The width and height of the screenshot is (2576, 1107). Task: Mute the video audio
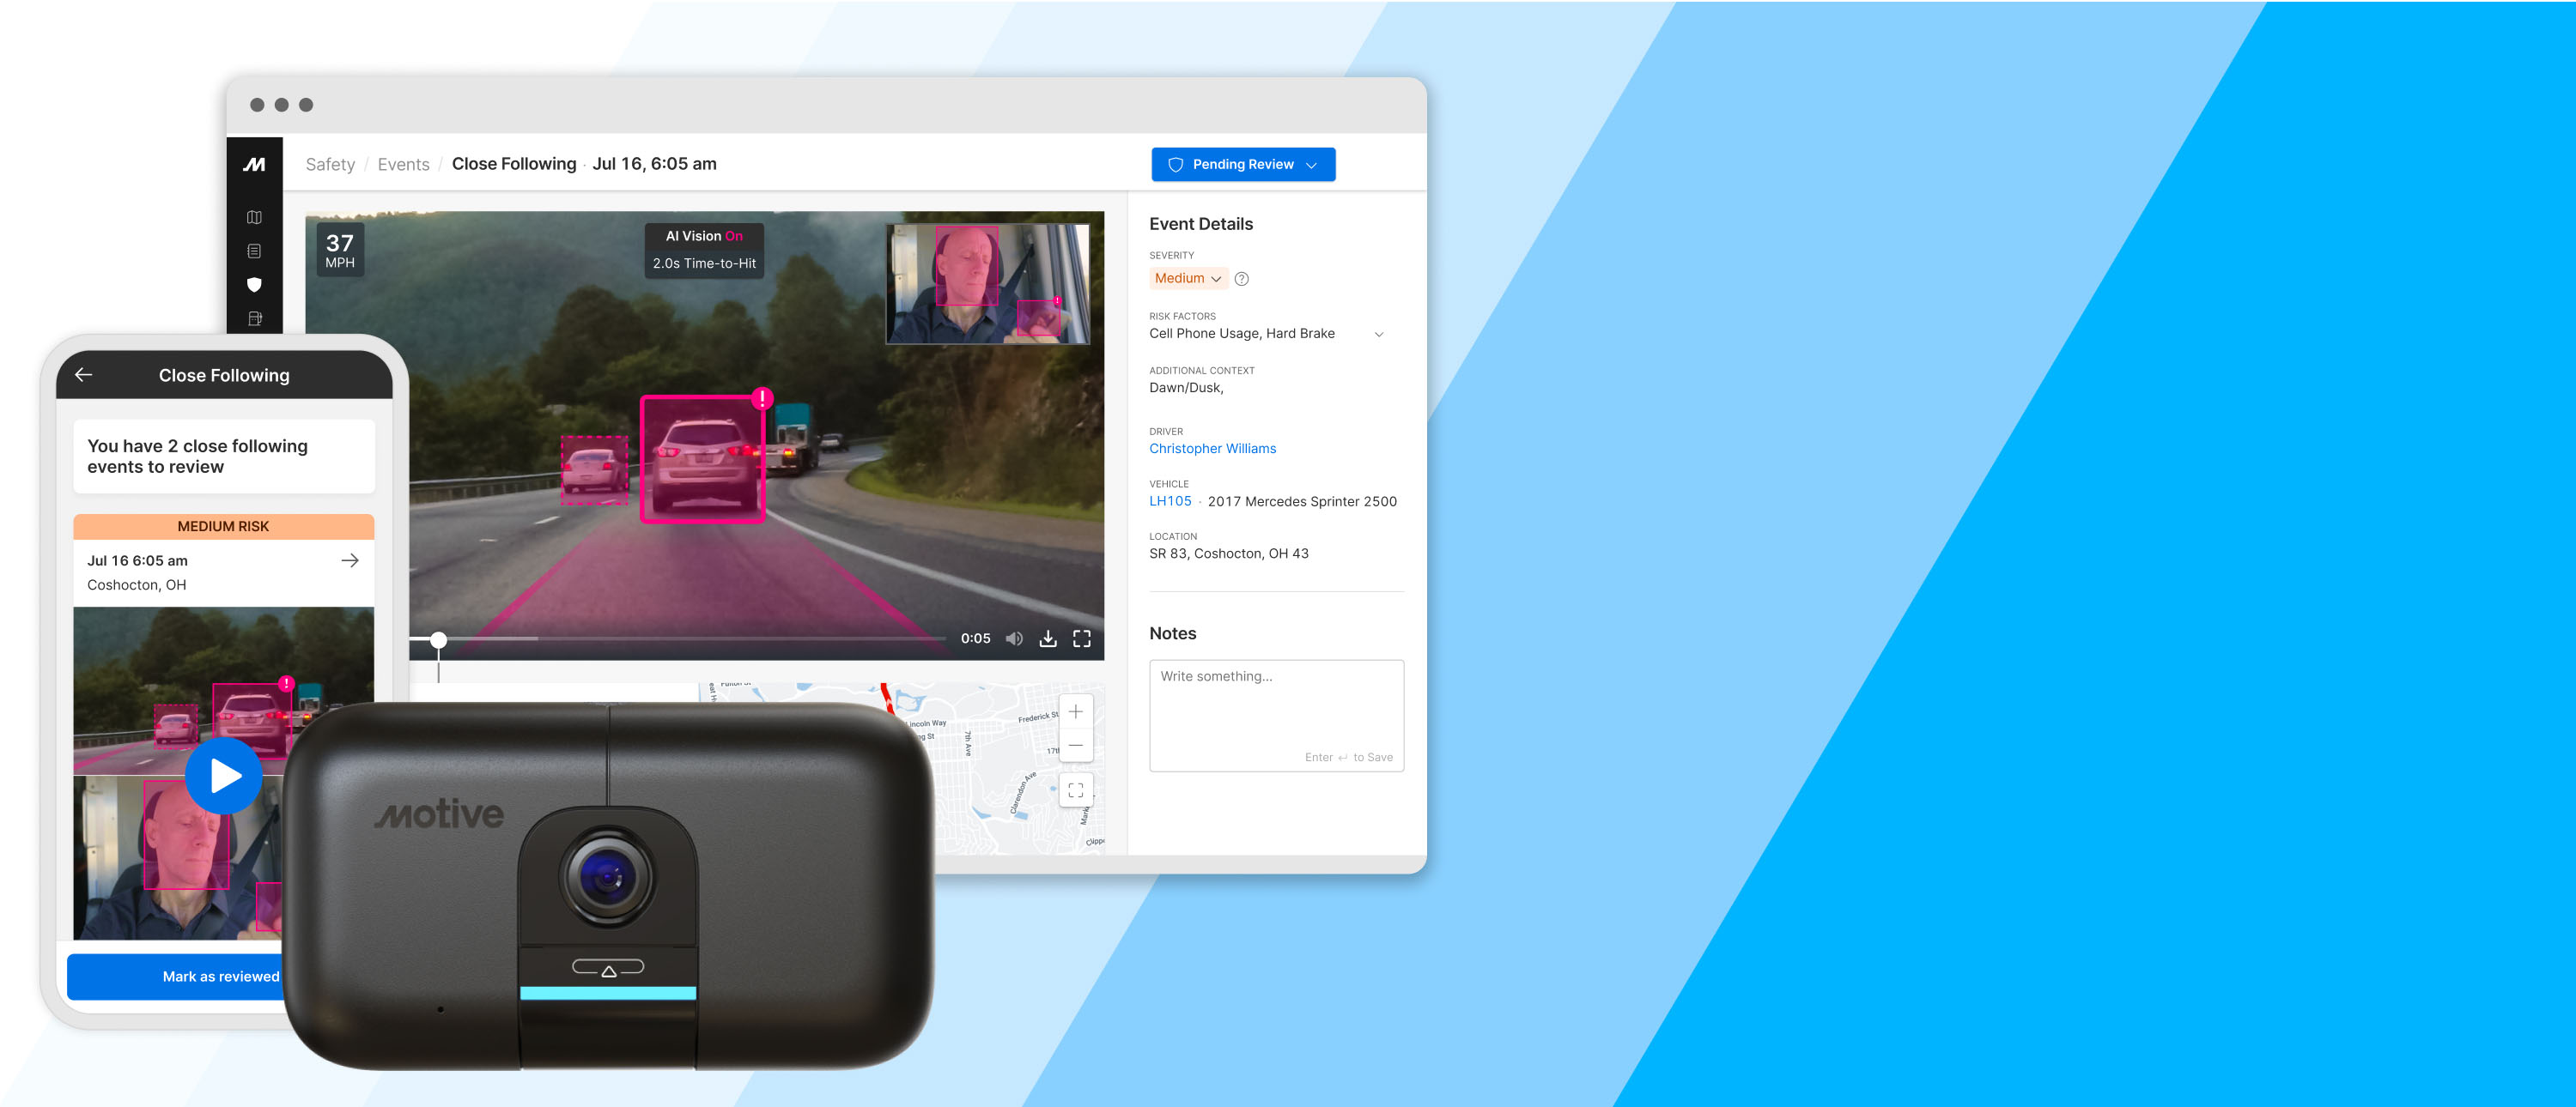click(x=1014, y=638)
